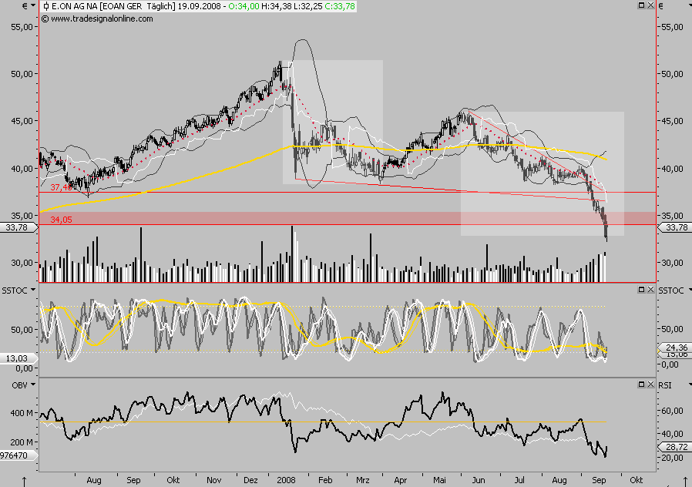This screenshot has height=487, width=692.
Task: Click the high value H:34,38
Action: point(277,7)
